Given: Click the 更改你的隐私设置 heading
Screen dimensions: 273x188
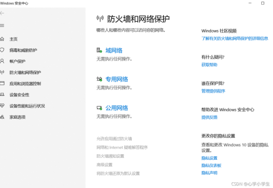Looking at the screenshot, I should (218, 136).
